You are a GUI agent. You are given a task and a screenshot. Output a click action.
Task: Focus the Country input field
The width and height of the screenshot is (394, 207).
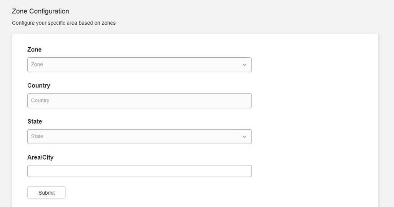pyautogui.click(x=139, y=101)
